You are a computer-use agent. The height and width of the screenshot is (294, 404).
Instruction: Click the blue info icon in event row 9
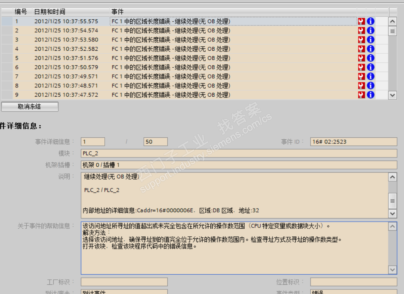coord(370,95)
